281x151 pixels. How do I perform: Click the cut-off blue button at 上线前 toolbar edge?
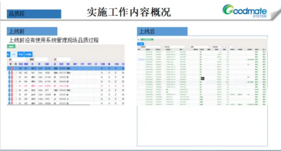pos(8,54)
